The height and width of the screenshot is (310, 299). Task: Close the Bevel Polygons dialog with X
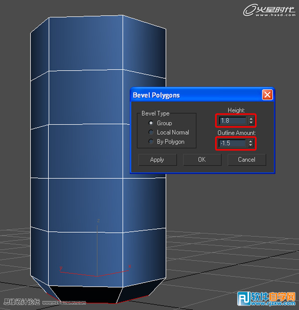[x=267, y=95]
